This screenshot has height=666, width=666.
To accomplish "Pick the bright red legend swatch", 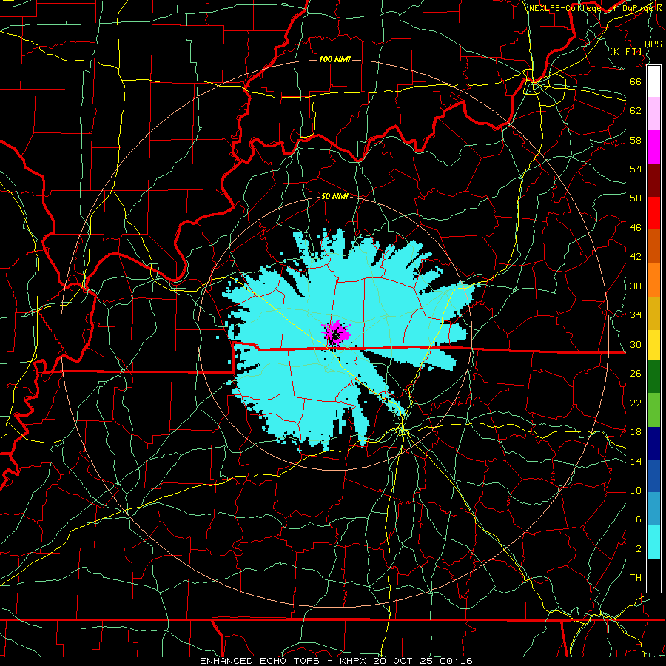I will pyautogui.click(x=653, y=213).
